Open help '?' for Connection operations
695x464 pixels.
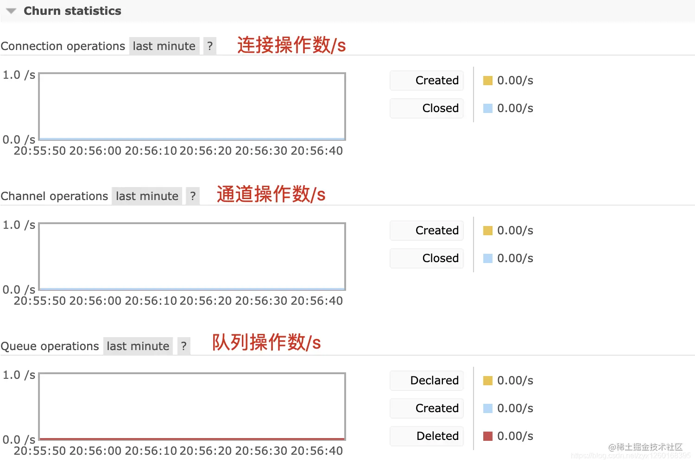tap(210, 46)
